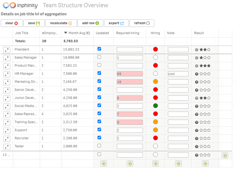Click the recalculate button
Image resolution: width=240 pixels, height=171 pixels.
[61, 23]
